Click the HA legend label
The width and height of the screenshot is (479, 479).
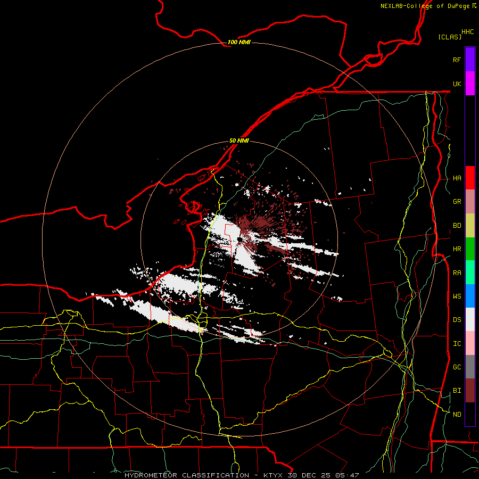click(457, 178)
